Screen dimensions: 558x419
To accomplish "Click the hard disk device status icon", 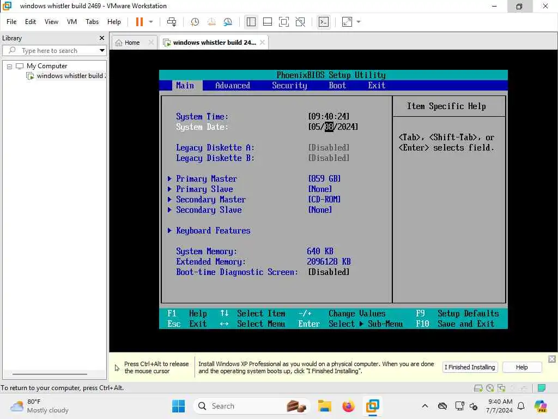I will pyautogui.click(x=478, y=388).
